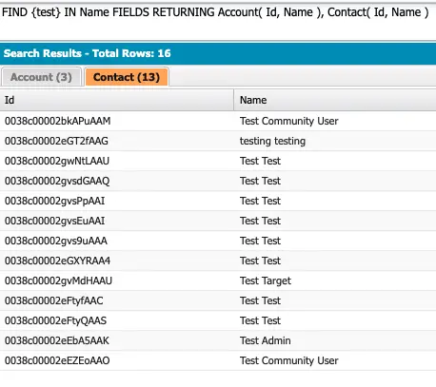Click ID 0038c00002eEZEoAAO in last row
The image size is (436, 387).
pos(57,360)
